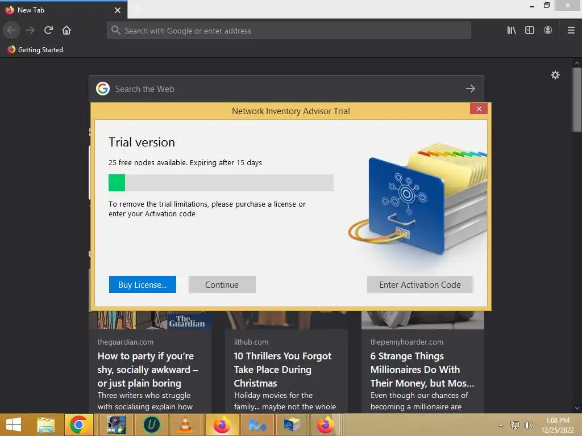Open the photo collage app taskbar icon
The image size is (582, 436).
(x=117, y=425)
